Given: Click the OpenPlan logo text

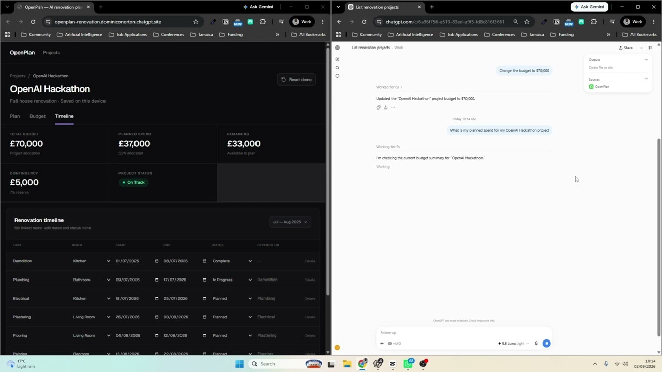Looking at the screenshot, I should click(22, 53).
